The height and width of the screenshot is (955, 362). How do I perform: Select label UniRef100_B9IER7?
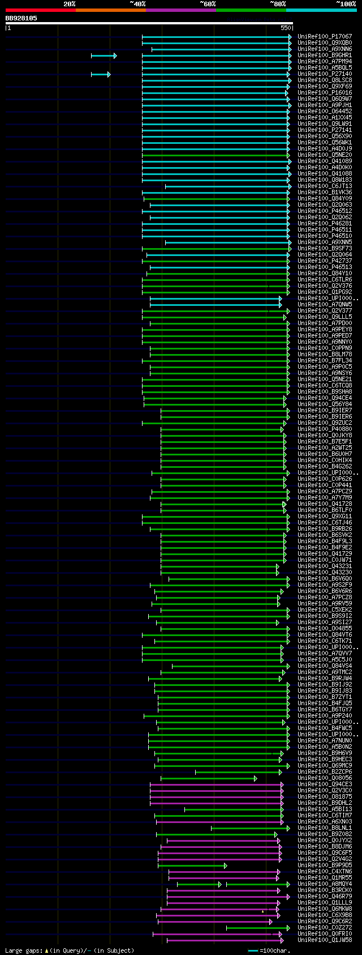[x=325, y=411]
